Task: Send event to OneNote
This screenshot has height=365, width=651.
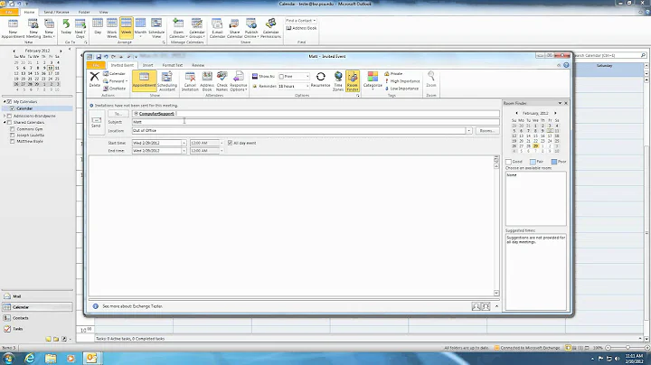Action: tap(114, 89)
